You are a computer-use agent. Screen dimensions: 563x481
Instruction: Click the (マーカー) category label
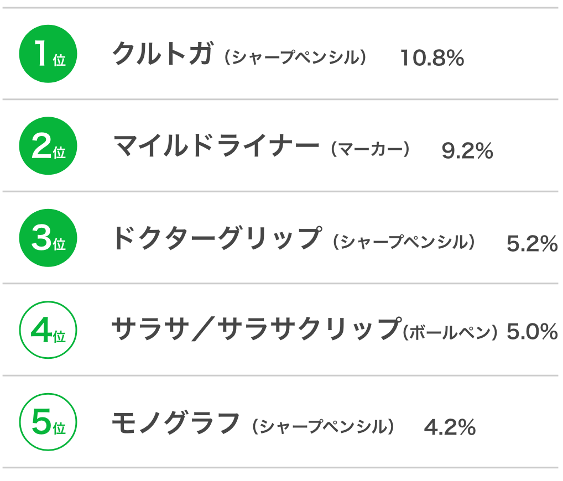coord(370,149)
